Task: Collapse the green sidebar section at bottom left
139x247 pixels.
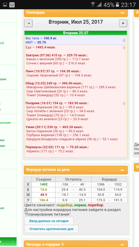Action: (x=13, y=242)
